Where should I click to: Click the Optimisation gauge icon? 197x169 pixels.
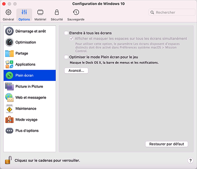pos(9,42)
